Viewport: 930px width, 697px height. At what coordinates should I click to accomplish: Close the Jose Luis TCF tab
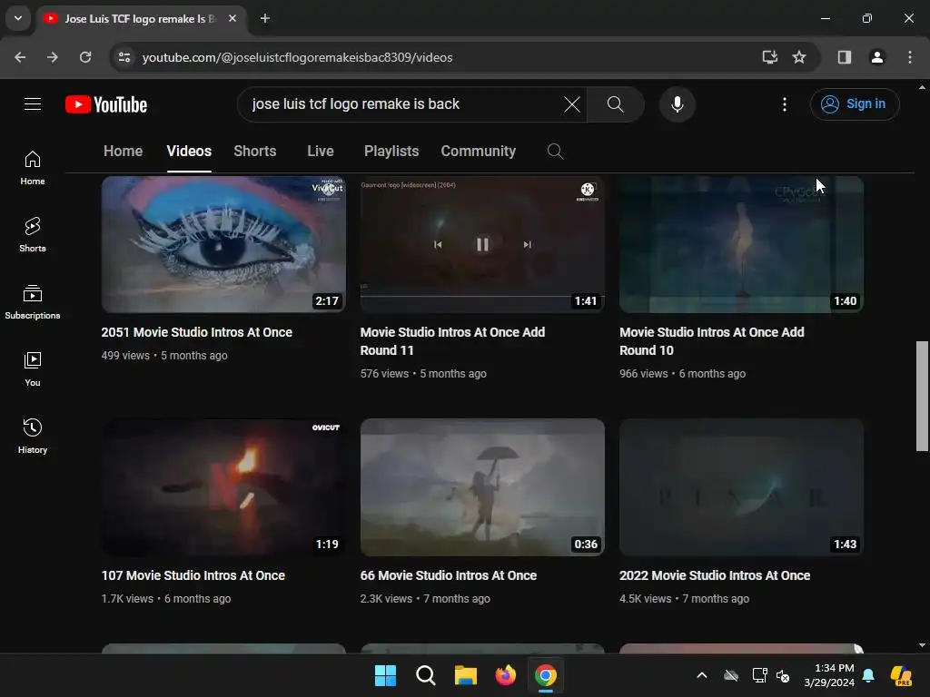point(232,18)
